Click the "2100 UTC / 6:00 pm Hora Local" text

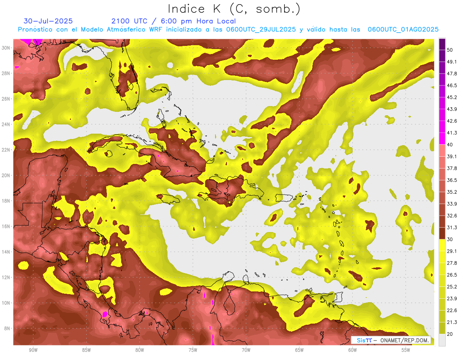[174, 21]
